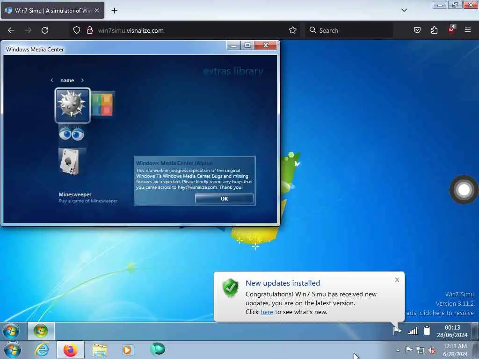Reload the current page in Firefox
Viewport: 479px width, 359px height.
[x=45, y=30]
